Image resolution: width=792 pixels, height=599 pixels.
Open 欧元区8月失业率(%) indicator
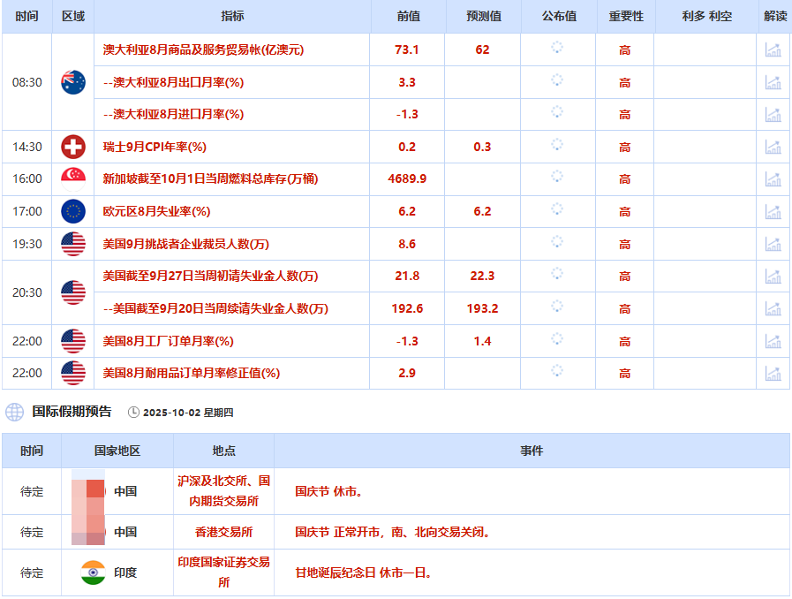(156, 211)
